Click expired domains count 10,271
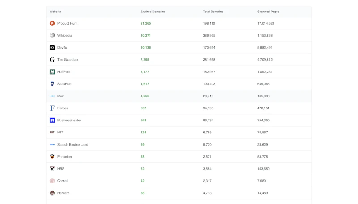Screen dimensions: 358x204 (x=146, y=35)
